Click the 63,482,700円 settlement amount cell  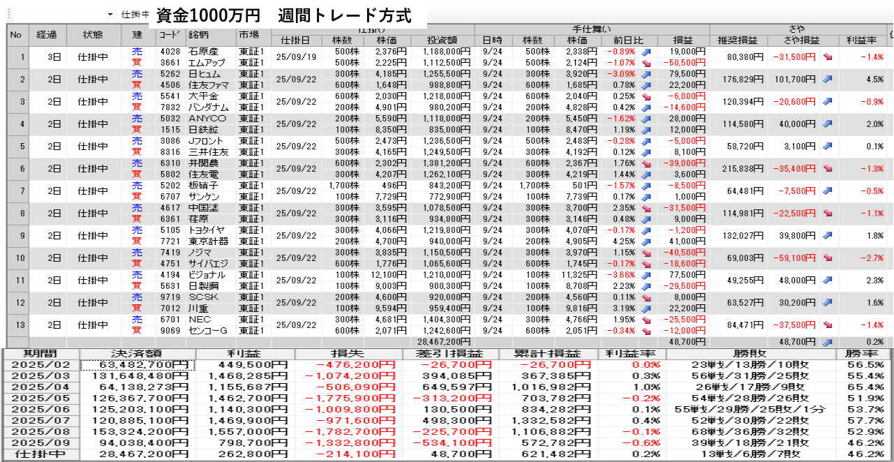pos(135,365)
